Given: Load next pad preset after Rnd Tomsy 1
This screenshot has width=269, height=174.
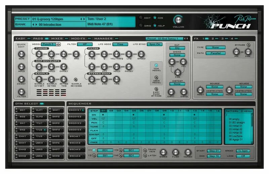Looking at the screenshot, I should tap(187, 39).
